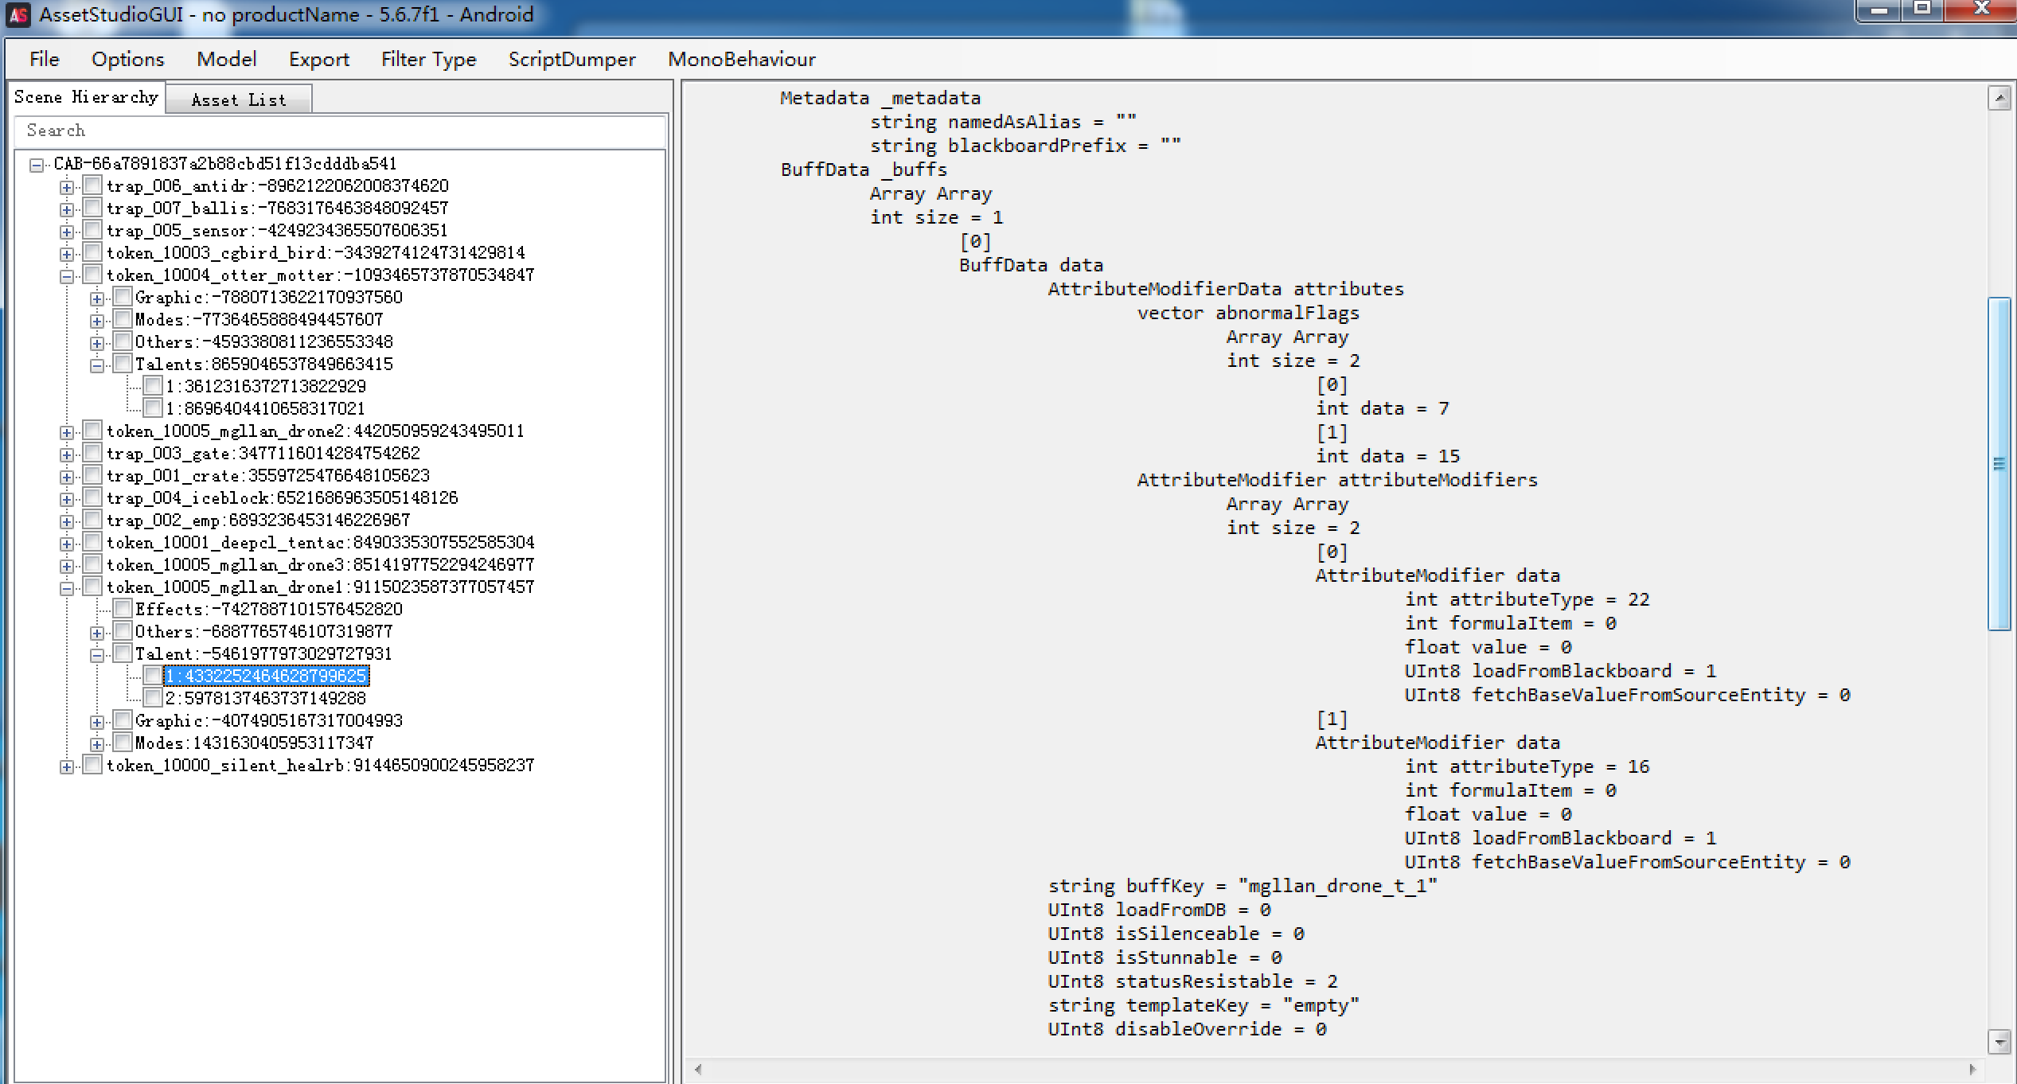Screen dimensions: 2017x1084
Task: Switch to the Asset List tab
Action: (x=238, y=99)
